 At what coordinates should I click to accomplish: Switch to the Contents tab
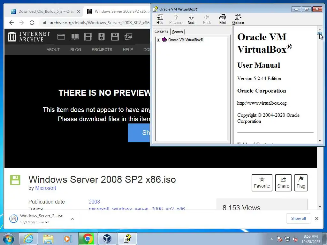161,31
